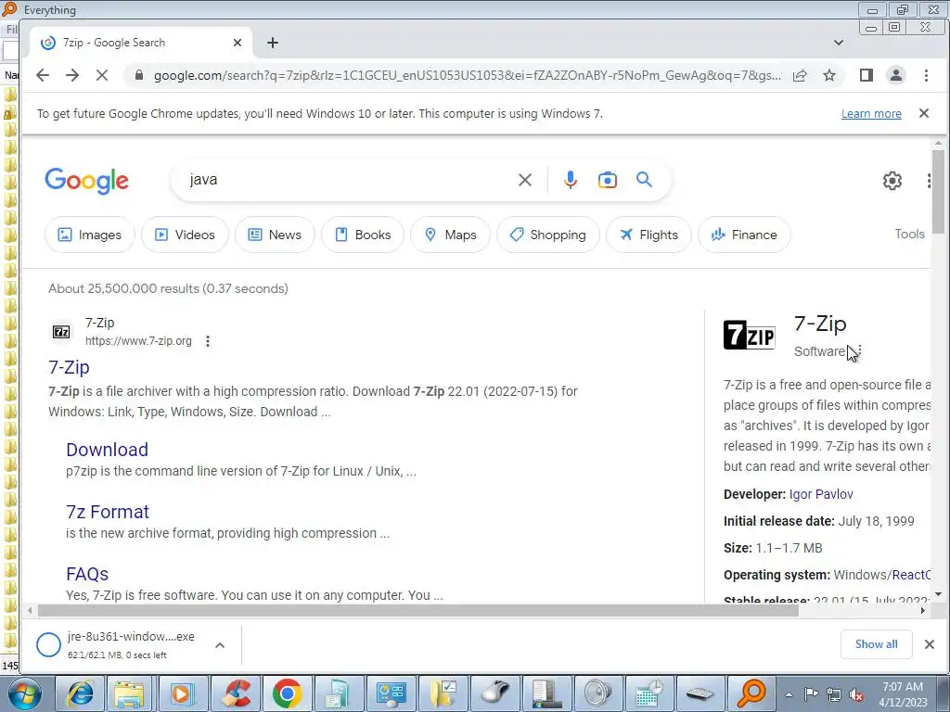Open Chrome side panel
The image size is (950, 712).
(x=867, y=75)
